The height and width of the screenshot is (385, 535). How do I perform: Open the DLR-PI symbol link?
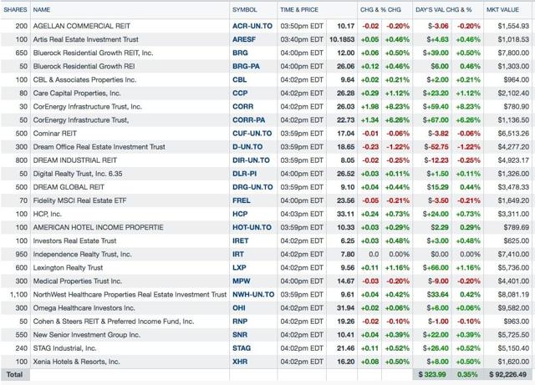[244, 174]
